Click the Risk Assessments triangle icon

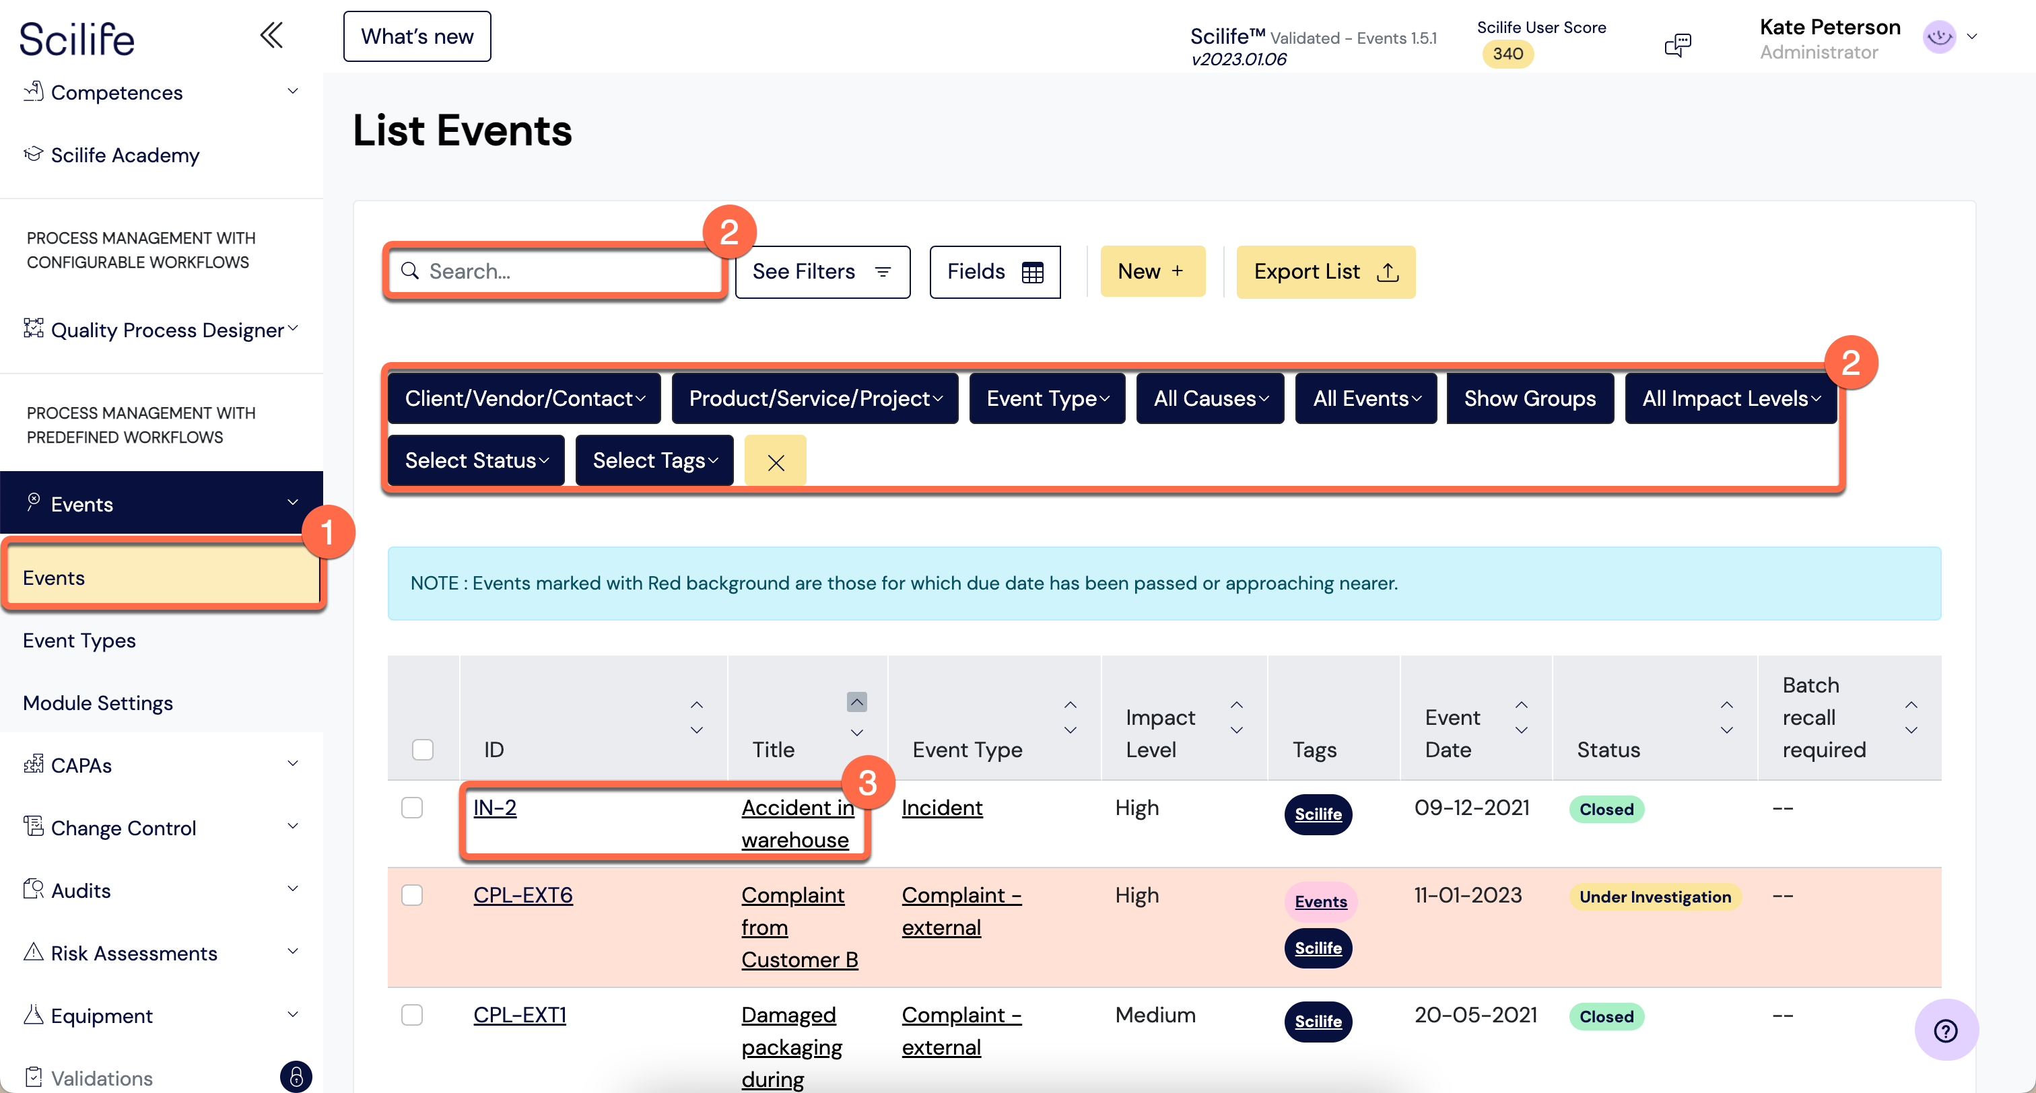[x=33, y=952]
